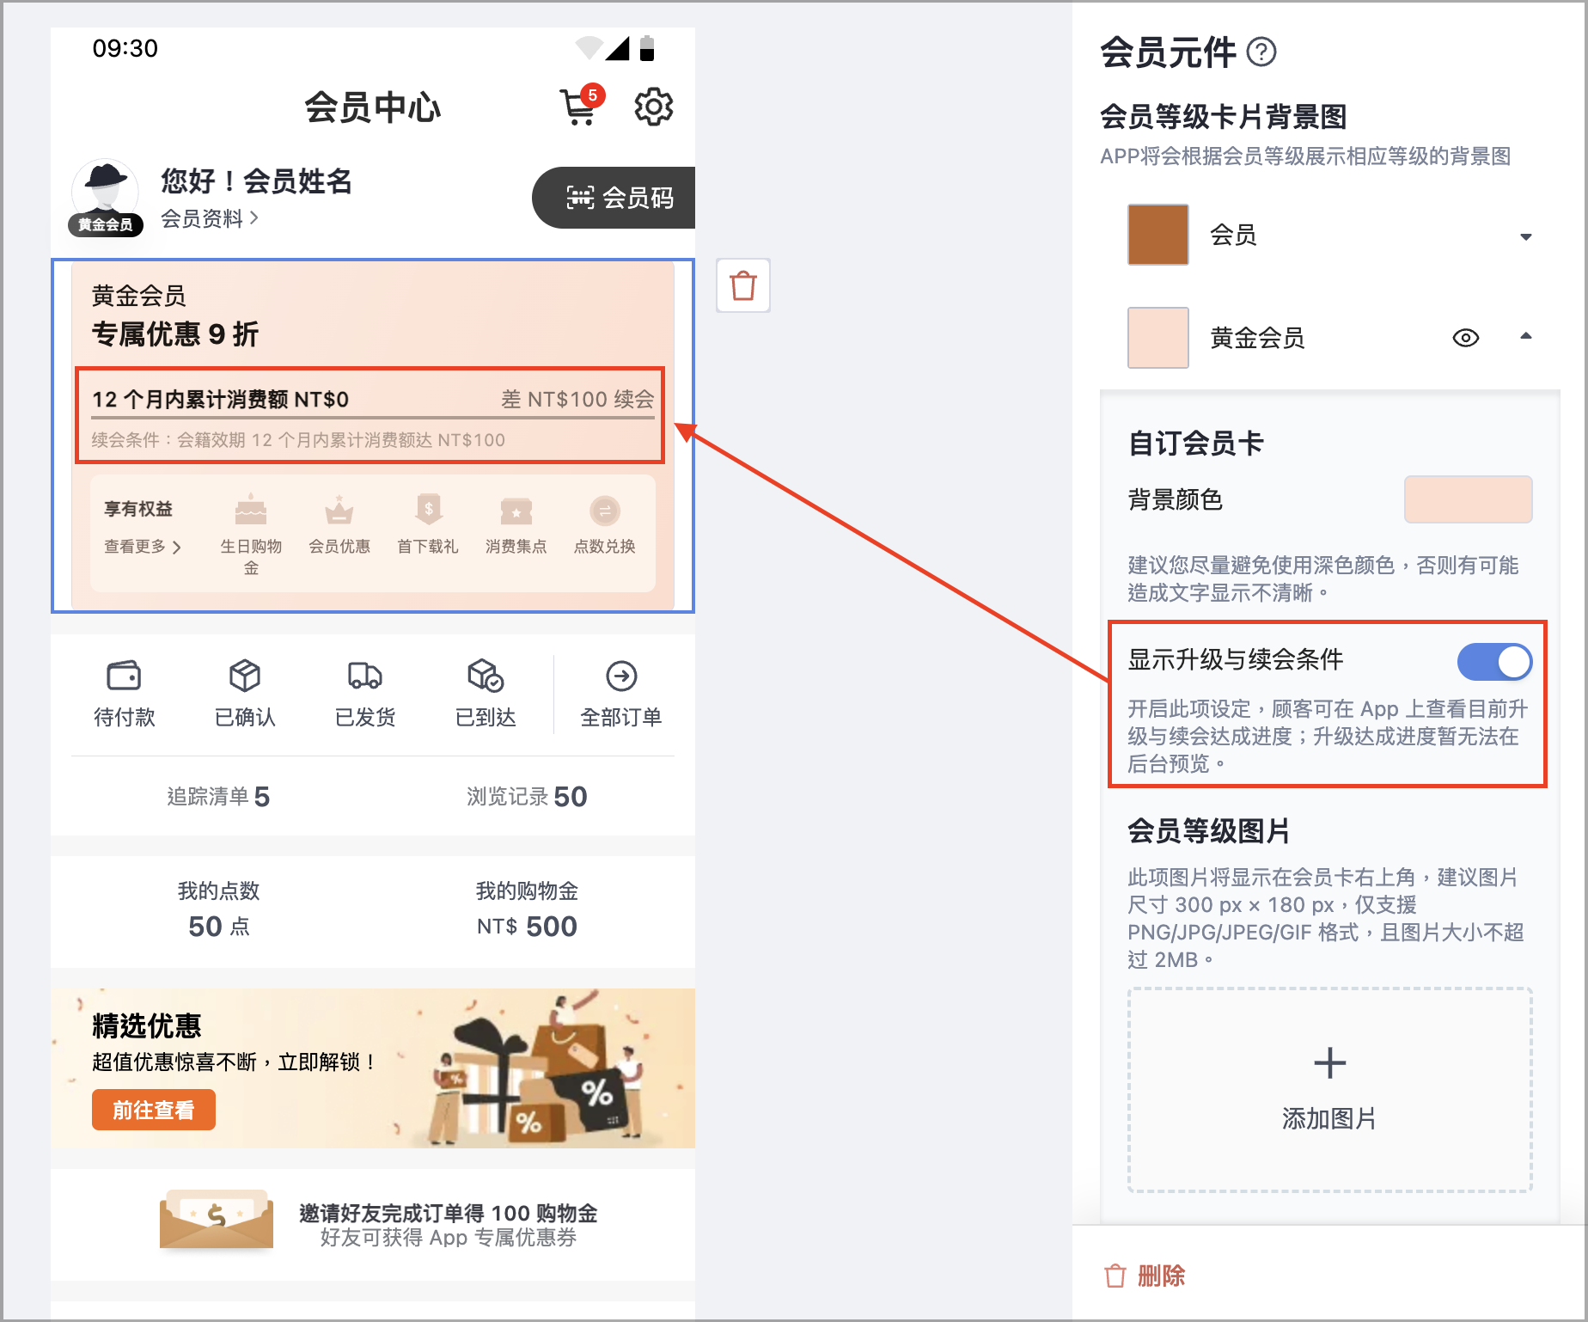The width and height of the screenshot is (1588, 1322).
Task: Toggle 黄金会员 preview eye icon
Action: point(1466,338)
